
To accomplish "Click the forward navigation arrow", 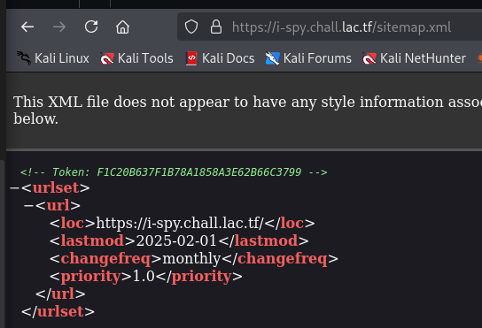I will 59,27.
